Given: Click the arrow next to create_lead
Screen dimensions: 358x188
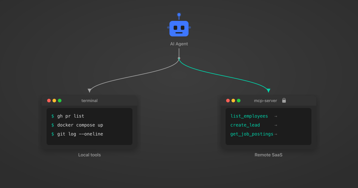Looking at the screenshot, I should (276, 125).
